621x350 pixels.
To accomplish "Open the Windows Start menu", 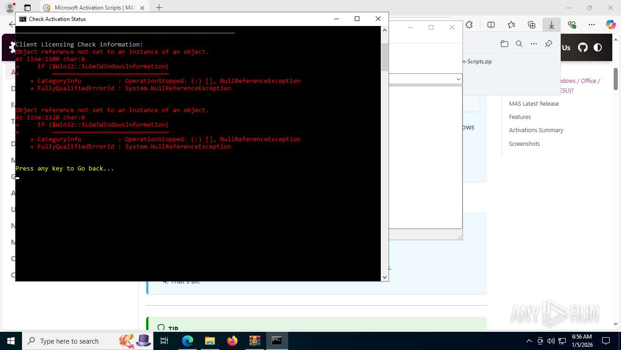I will [x=11, y=341].
